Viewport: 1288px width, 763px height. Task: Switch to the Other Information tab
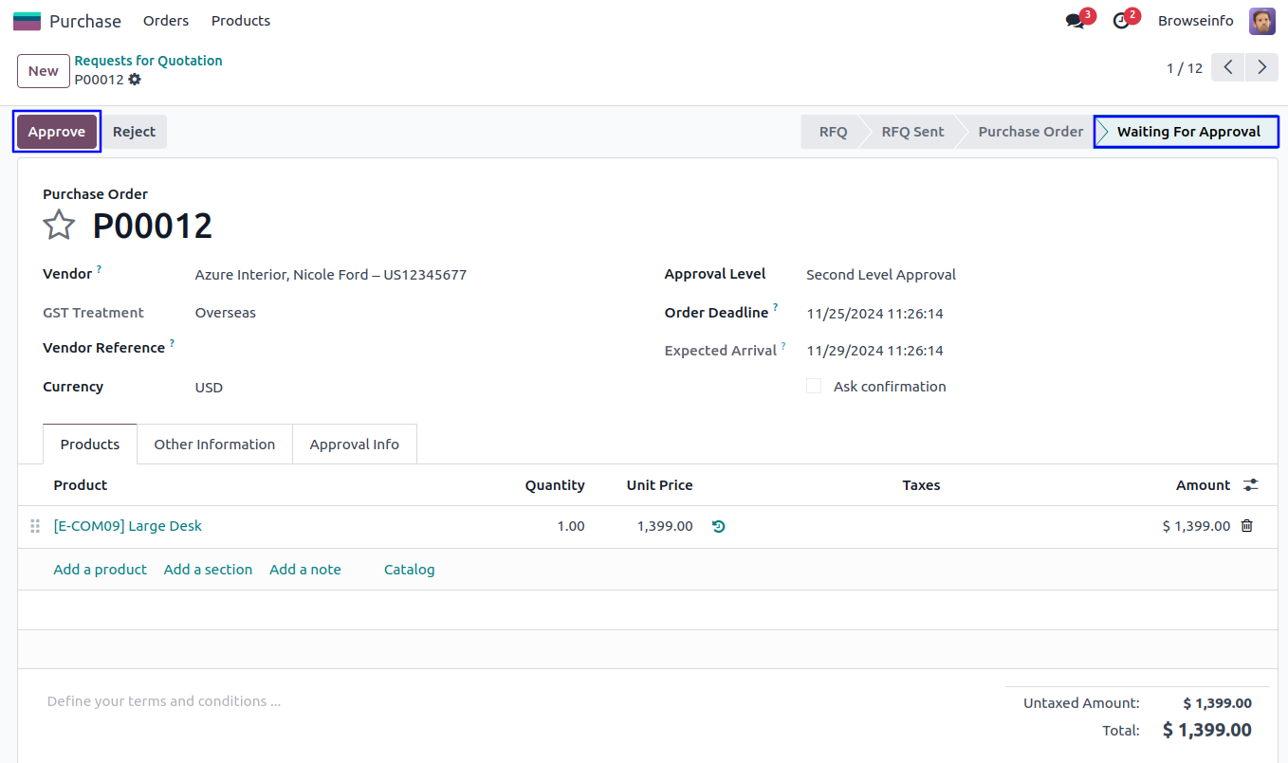(x=214, y=445)
